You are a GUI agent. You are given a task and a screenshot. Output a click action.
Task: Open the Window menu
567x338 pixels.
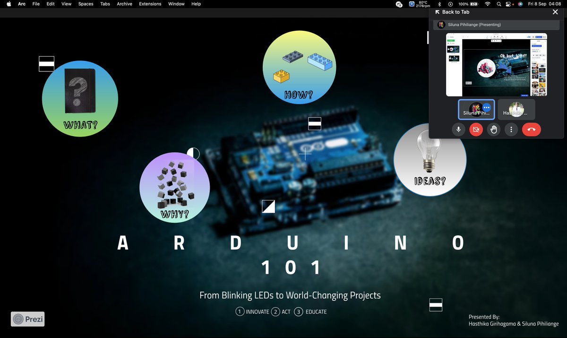pos(176,4)
